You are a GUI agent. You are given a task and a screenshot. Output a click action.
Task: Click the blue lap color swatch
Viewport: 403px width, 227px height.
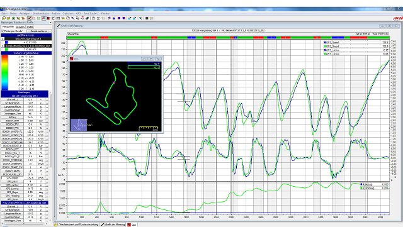(x=6, y=42)
